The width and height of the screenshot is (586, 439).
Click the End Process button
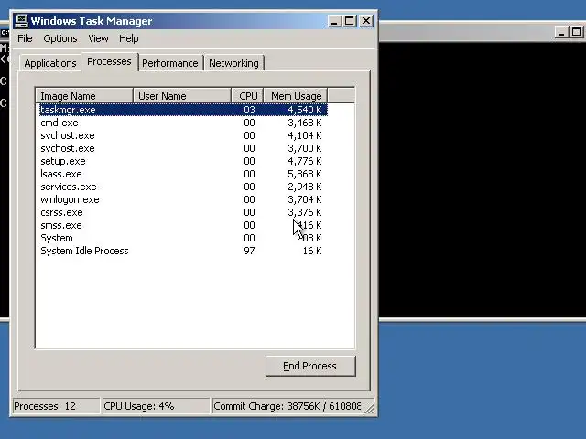click(310, 366)
